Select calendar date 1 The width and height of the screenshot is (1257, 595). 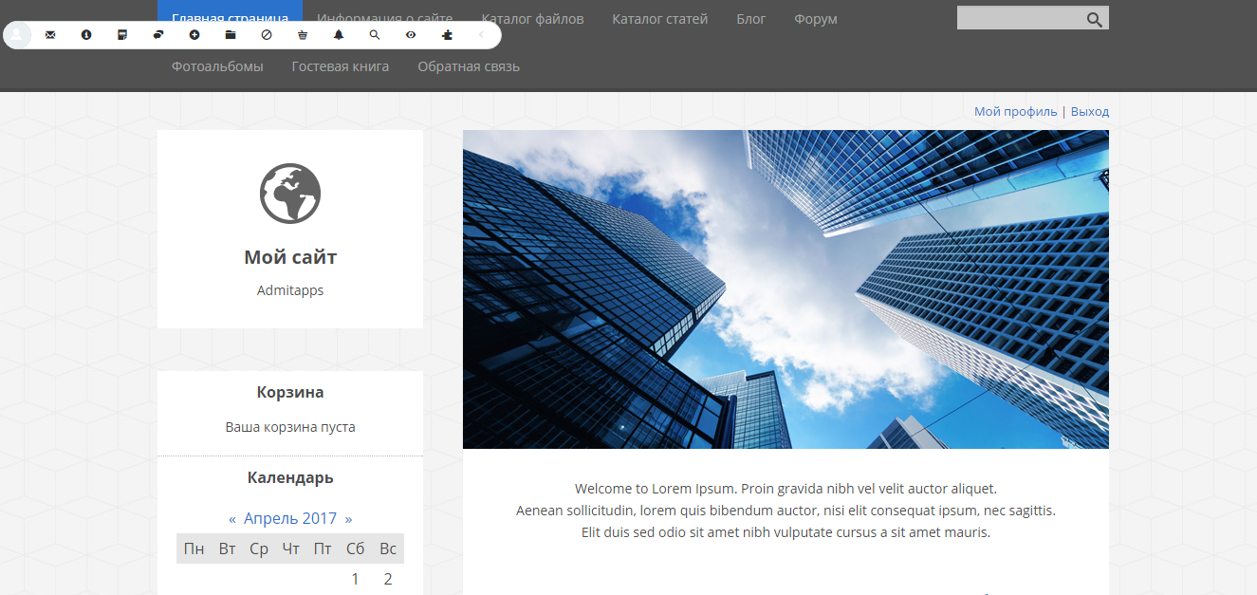355,579
